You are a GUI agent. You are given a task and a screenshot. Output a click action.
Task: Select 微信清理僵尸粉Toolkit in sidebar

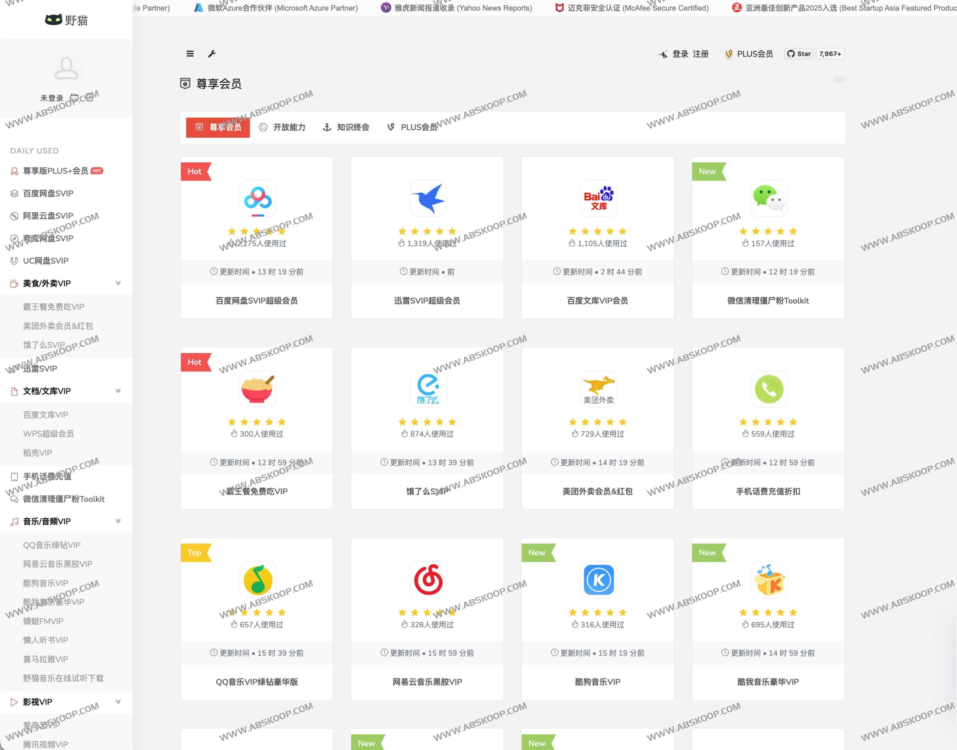pyautogui.click(x=63, y=499)
